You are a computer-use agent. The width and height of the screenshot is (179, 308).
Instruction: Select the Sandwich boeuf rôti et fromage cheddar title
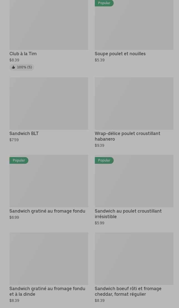(128, 291)
